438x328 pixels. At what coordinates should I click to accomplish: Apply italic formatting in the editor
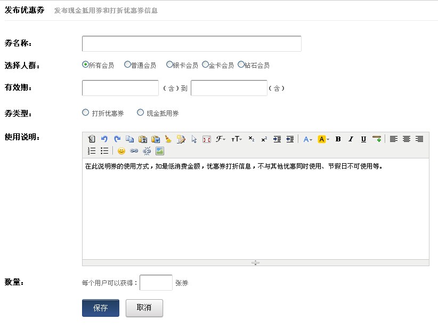351,139
